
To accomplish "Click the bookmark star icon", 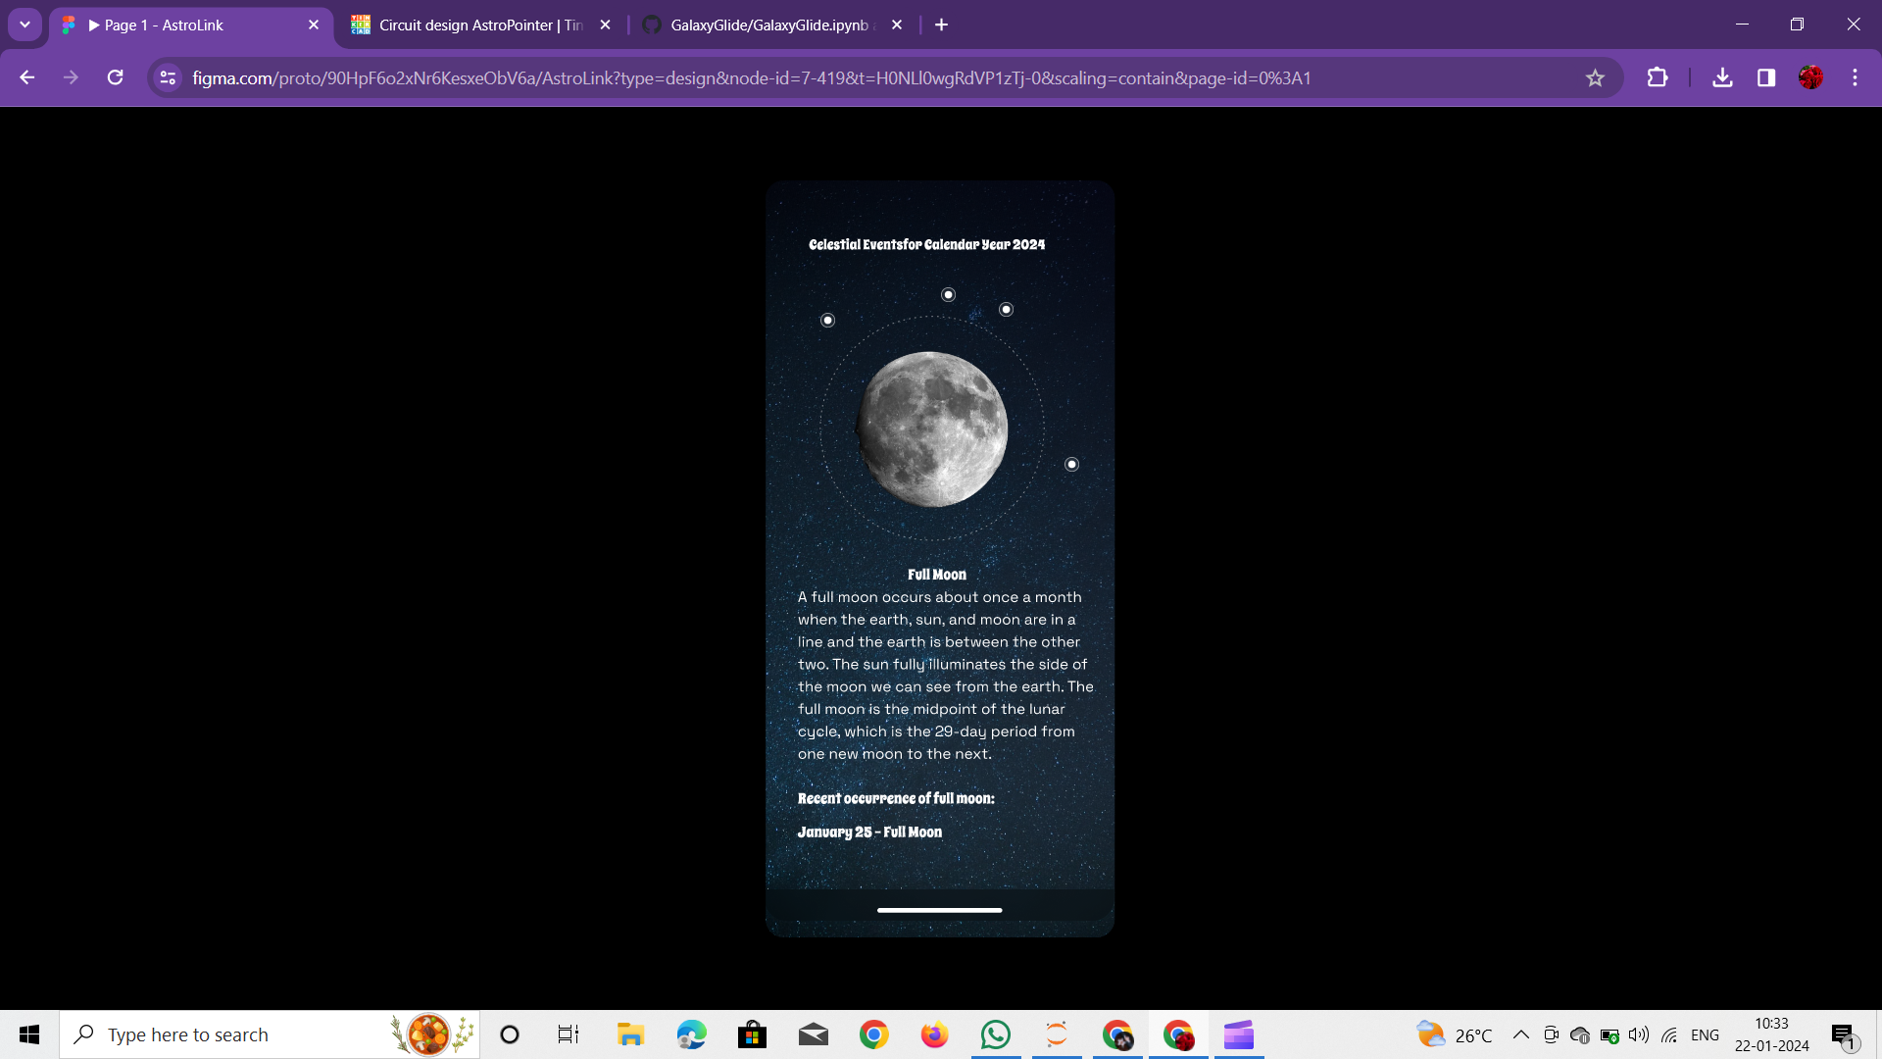I will click(x=1595, y=78).
